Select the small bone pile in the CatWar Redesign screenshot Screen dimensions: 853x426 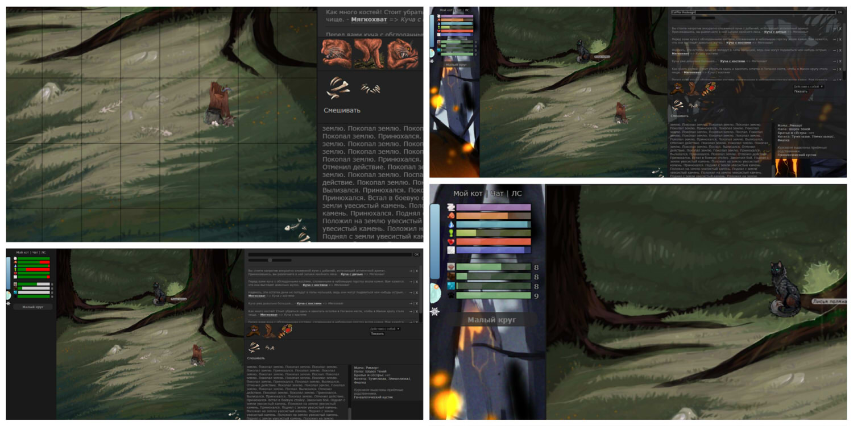pos(694,105)
